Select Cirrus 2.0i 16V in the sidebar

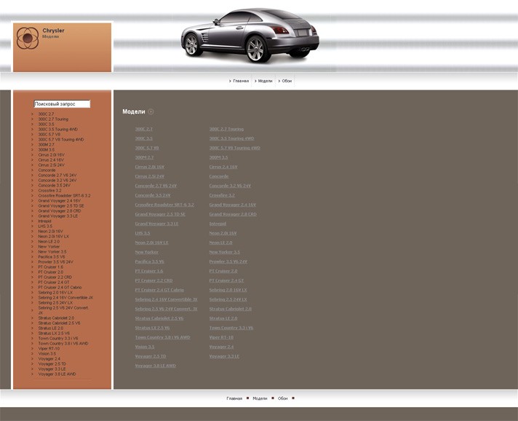coord(51,154)
